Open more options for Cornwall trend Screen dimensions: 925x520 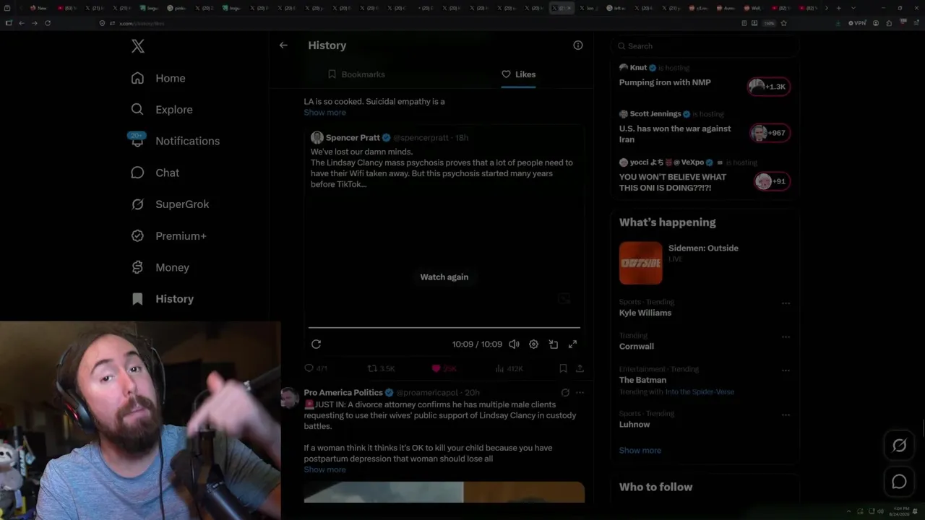click(x=786, y=337)
